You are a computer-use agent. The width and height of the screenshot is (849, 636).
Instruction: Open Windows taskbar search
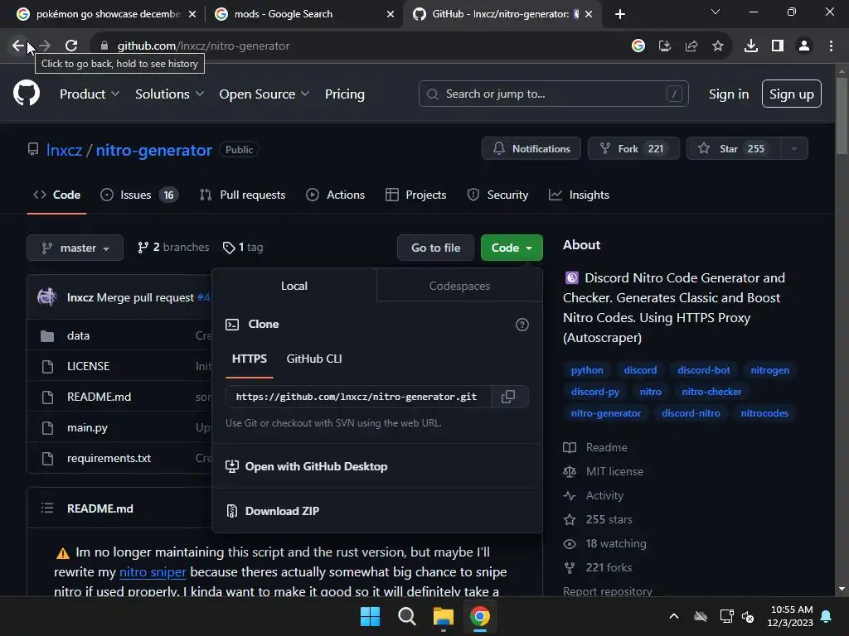406,616
